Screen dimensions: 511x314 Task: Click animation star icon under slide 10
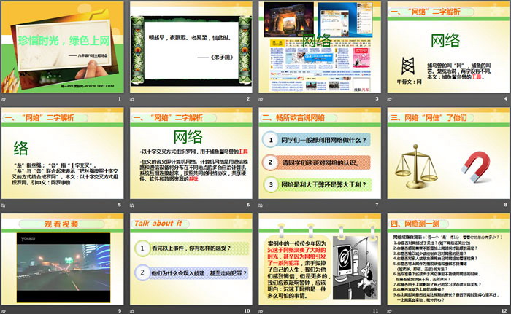pyautogui.click(x=132, y=311)
